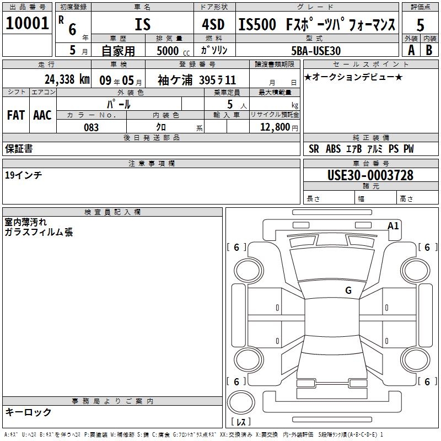Image resolution: width=441 pixels, height=441 pixels.
Task: Select the grade IS500 Fスポーツ field
Action: click(x=317, y=24)
